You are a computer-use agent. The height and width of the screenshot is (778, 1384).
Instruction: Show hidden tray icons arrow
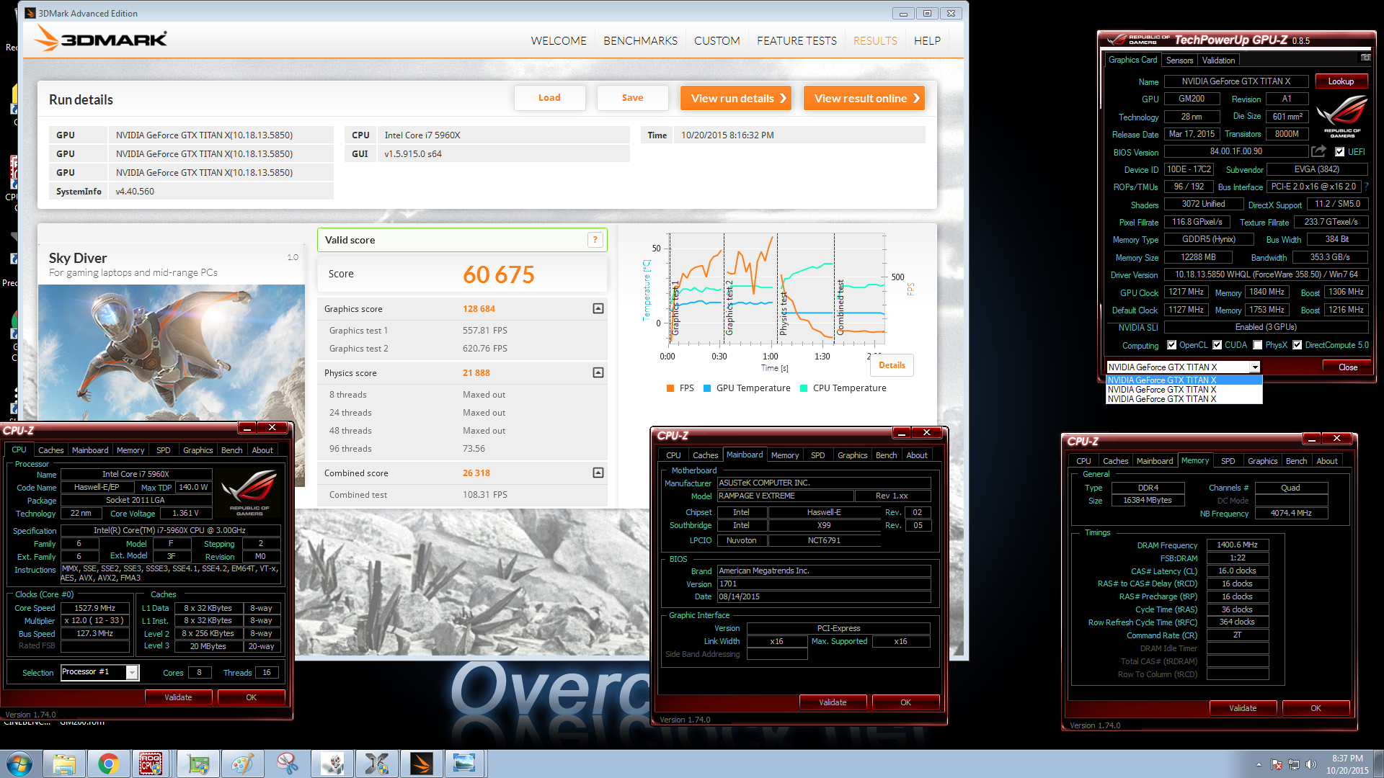[x=1259, y=764]
